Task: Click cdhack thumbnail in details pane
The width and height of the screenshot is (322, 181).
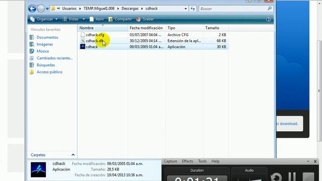Action: click(38, 170)
